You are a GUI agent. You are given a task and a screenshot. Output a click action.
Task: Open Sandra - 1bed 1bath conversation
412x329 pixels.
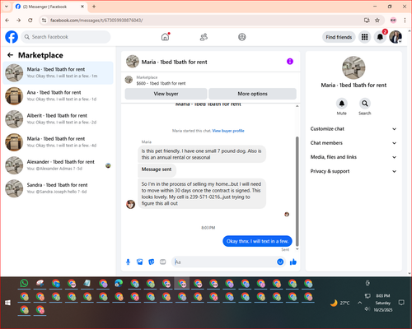(58, 188)
